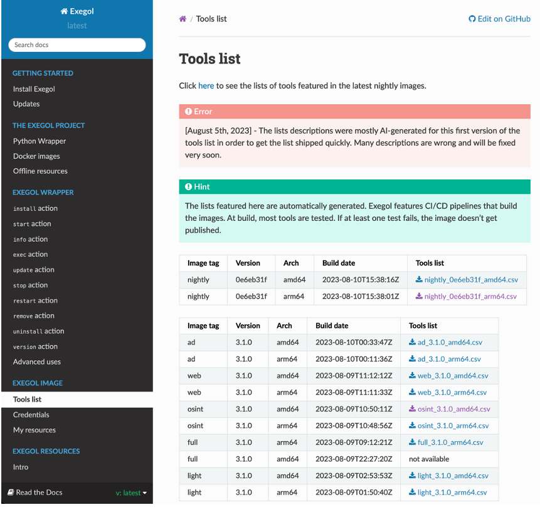Click the Exegol home logo title
Screen dimensions: 540x512
tap(77, 11)
